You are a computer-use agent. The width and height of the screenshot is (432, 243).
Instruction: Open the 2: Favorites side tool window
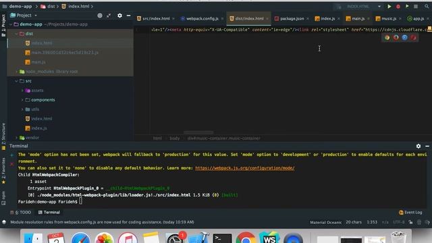tap(3, 171)
